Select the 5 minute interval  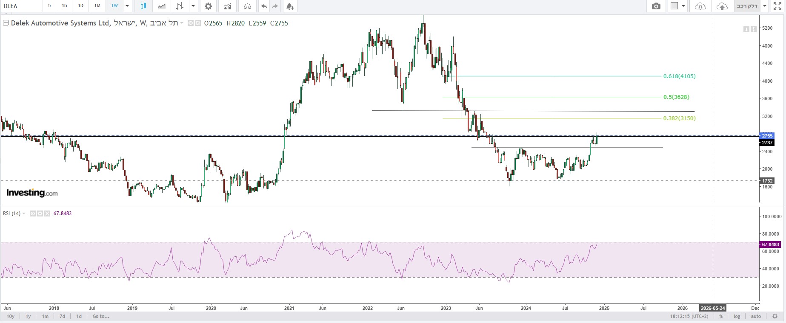pyautogui.click(x=49, y=6)
